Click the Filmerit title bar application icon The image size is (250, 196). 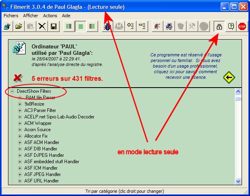coord(6,7)
